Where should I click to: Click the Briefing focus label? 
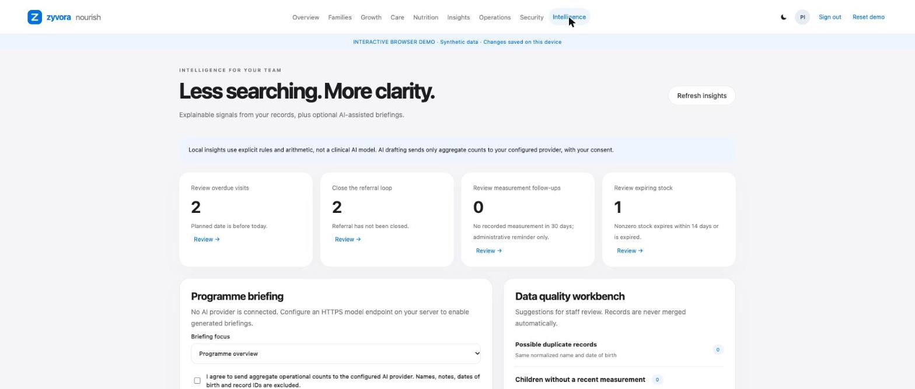(x=210, y=337)
